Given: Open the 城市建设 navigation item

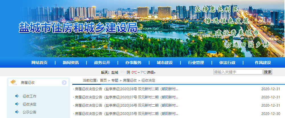Looking at the screenshot, I should tap(165, 63).
